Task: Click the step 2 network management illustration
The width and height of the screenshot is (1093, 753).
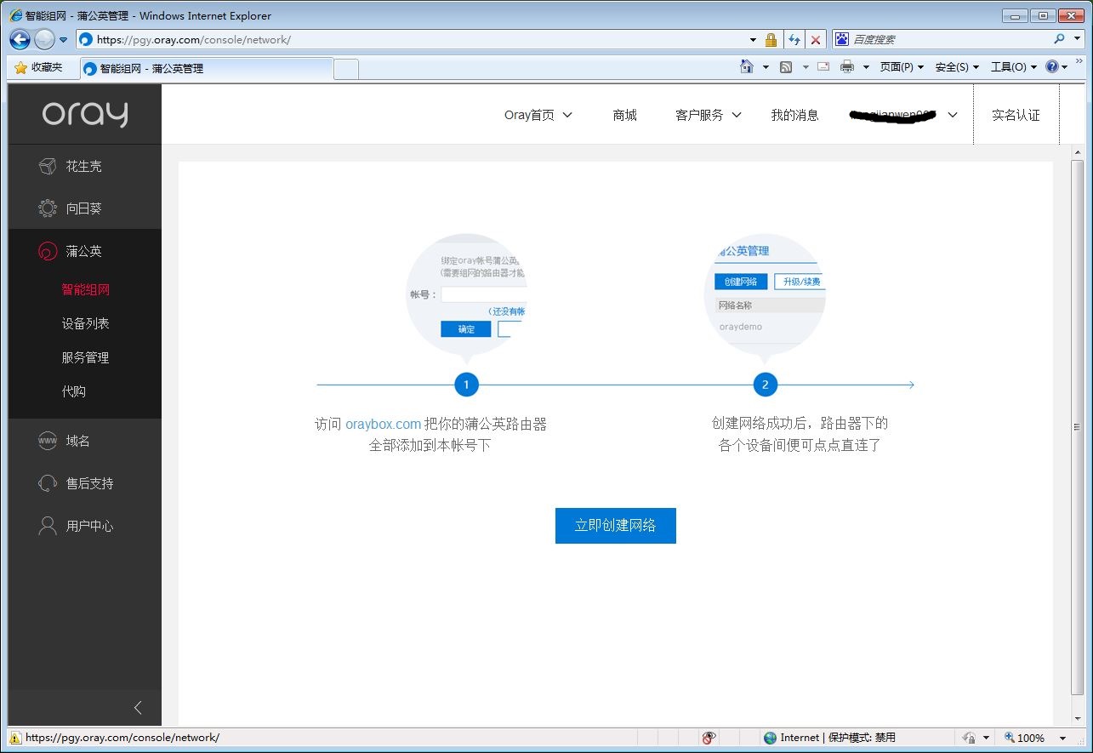Action: tap(765, 298)
